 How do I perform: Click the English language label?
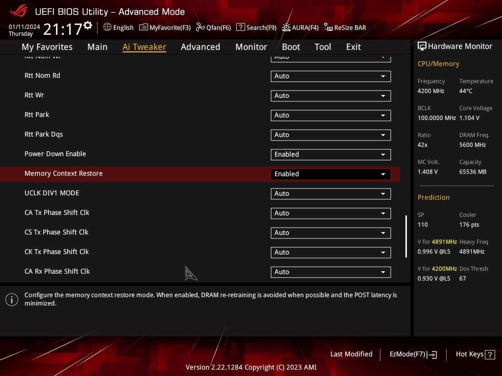123,27
